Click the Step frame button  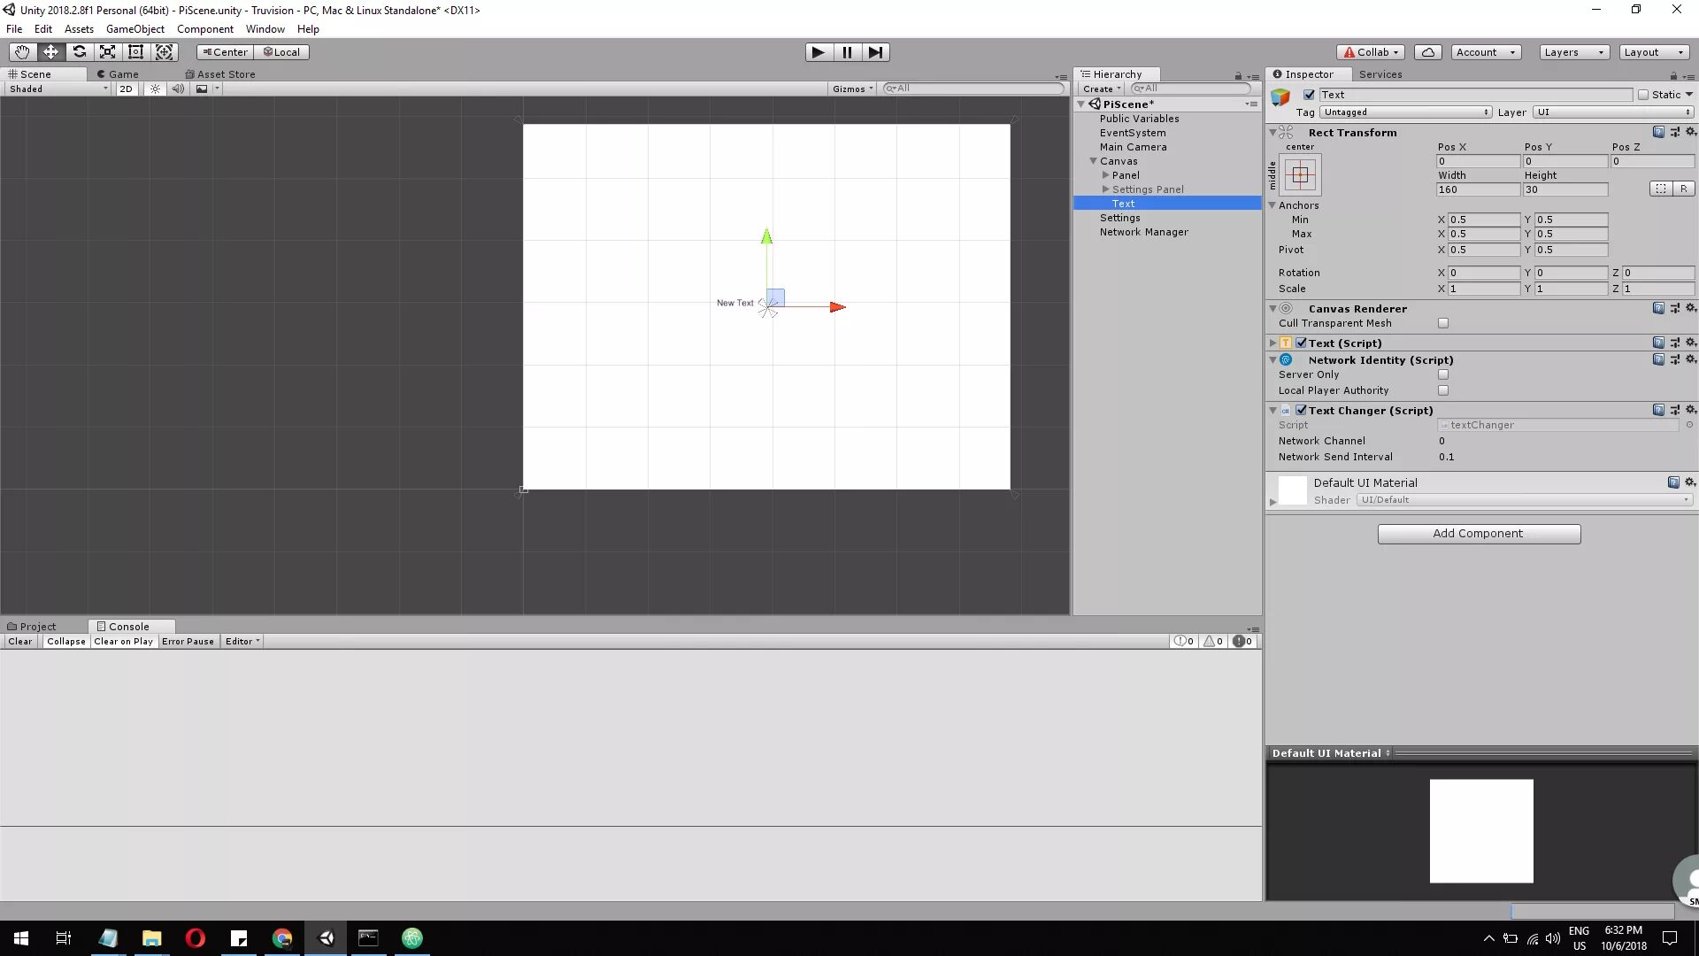875,52
